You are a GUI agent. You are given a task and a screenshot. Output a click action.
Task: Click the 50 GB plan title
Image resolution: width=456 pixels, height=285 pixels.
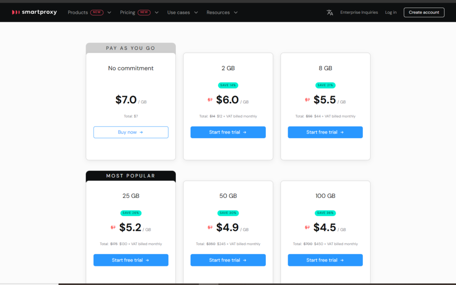pos(228,196)
